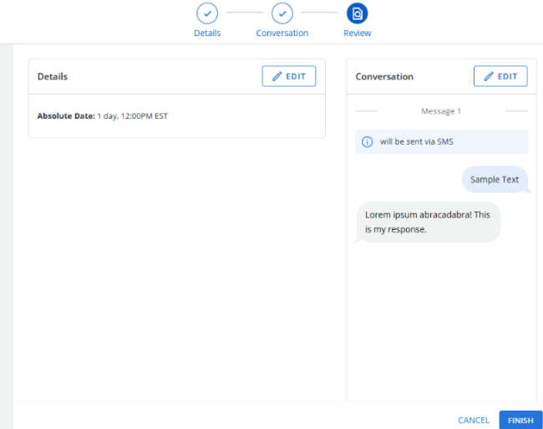
Task: Click the "Message 1" divider label
Action: click(x=441, y=111)
